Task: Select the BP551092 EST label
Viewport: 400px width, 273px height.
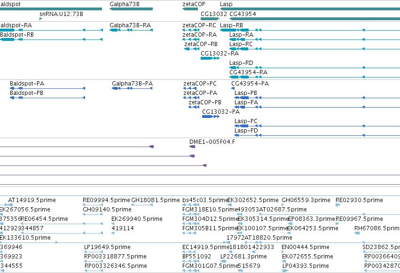Action: pos(196,257)
